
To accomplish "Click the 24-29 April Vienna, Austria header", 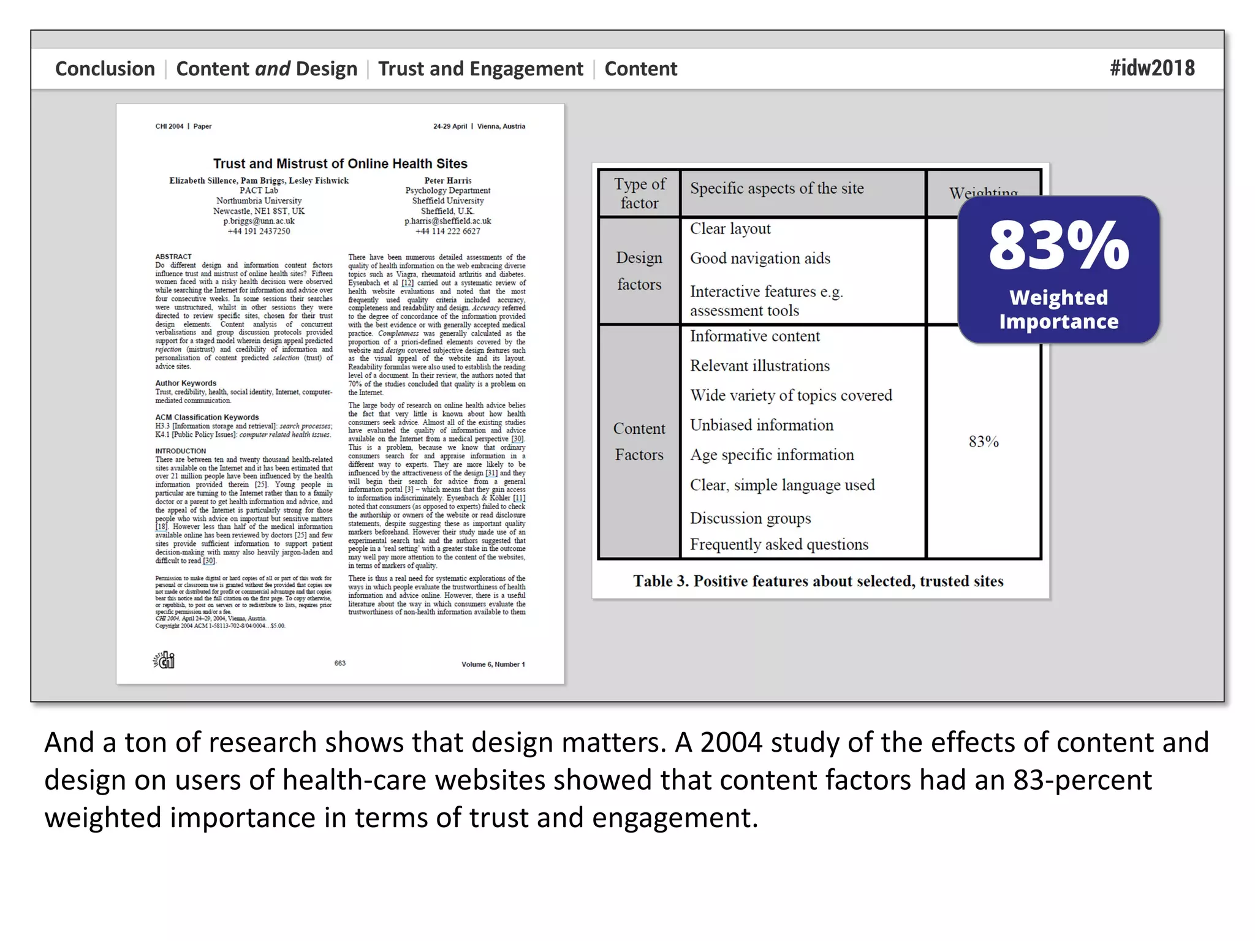I will (479, 126).
